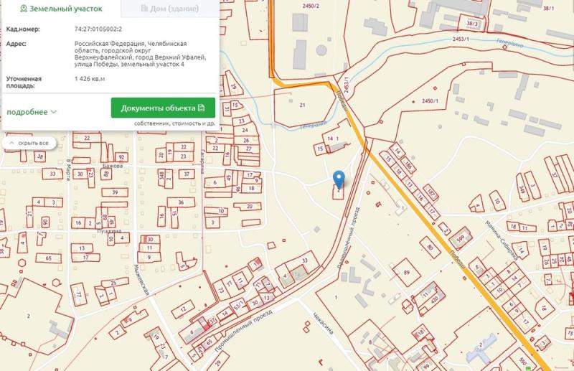Screen dimensions: 574x371
Task: Collapse panels with скрыть все
Action: (x=29, y=143)
